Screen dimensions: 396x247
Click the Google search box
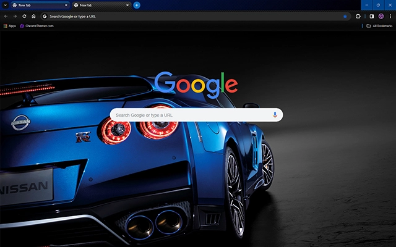click(x=196, y=115)
